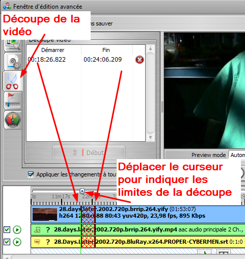245x259 pixels.
Task: Click the cut list scroll up arrow
Action: (x=150, y=49)
